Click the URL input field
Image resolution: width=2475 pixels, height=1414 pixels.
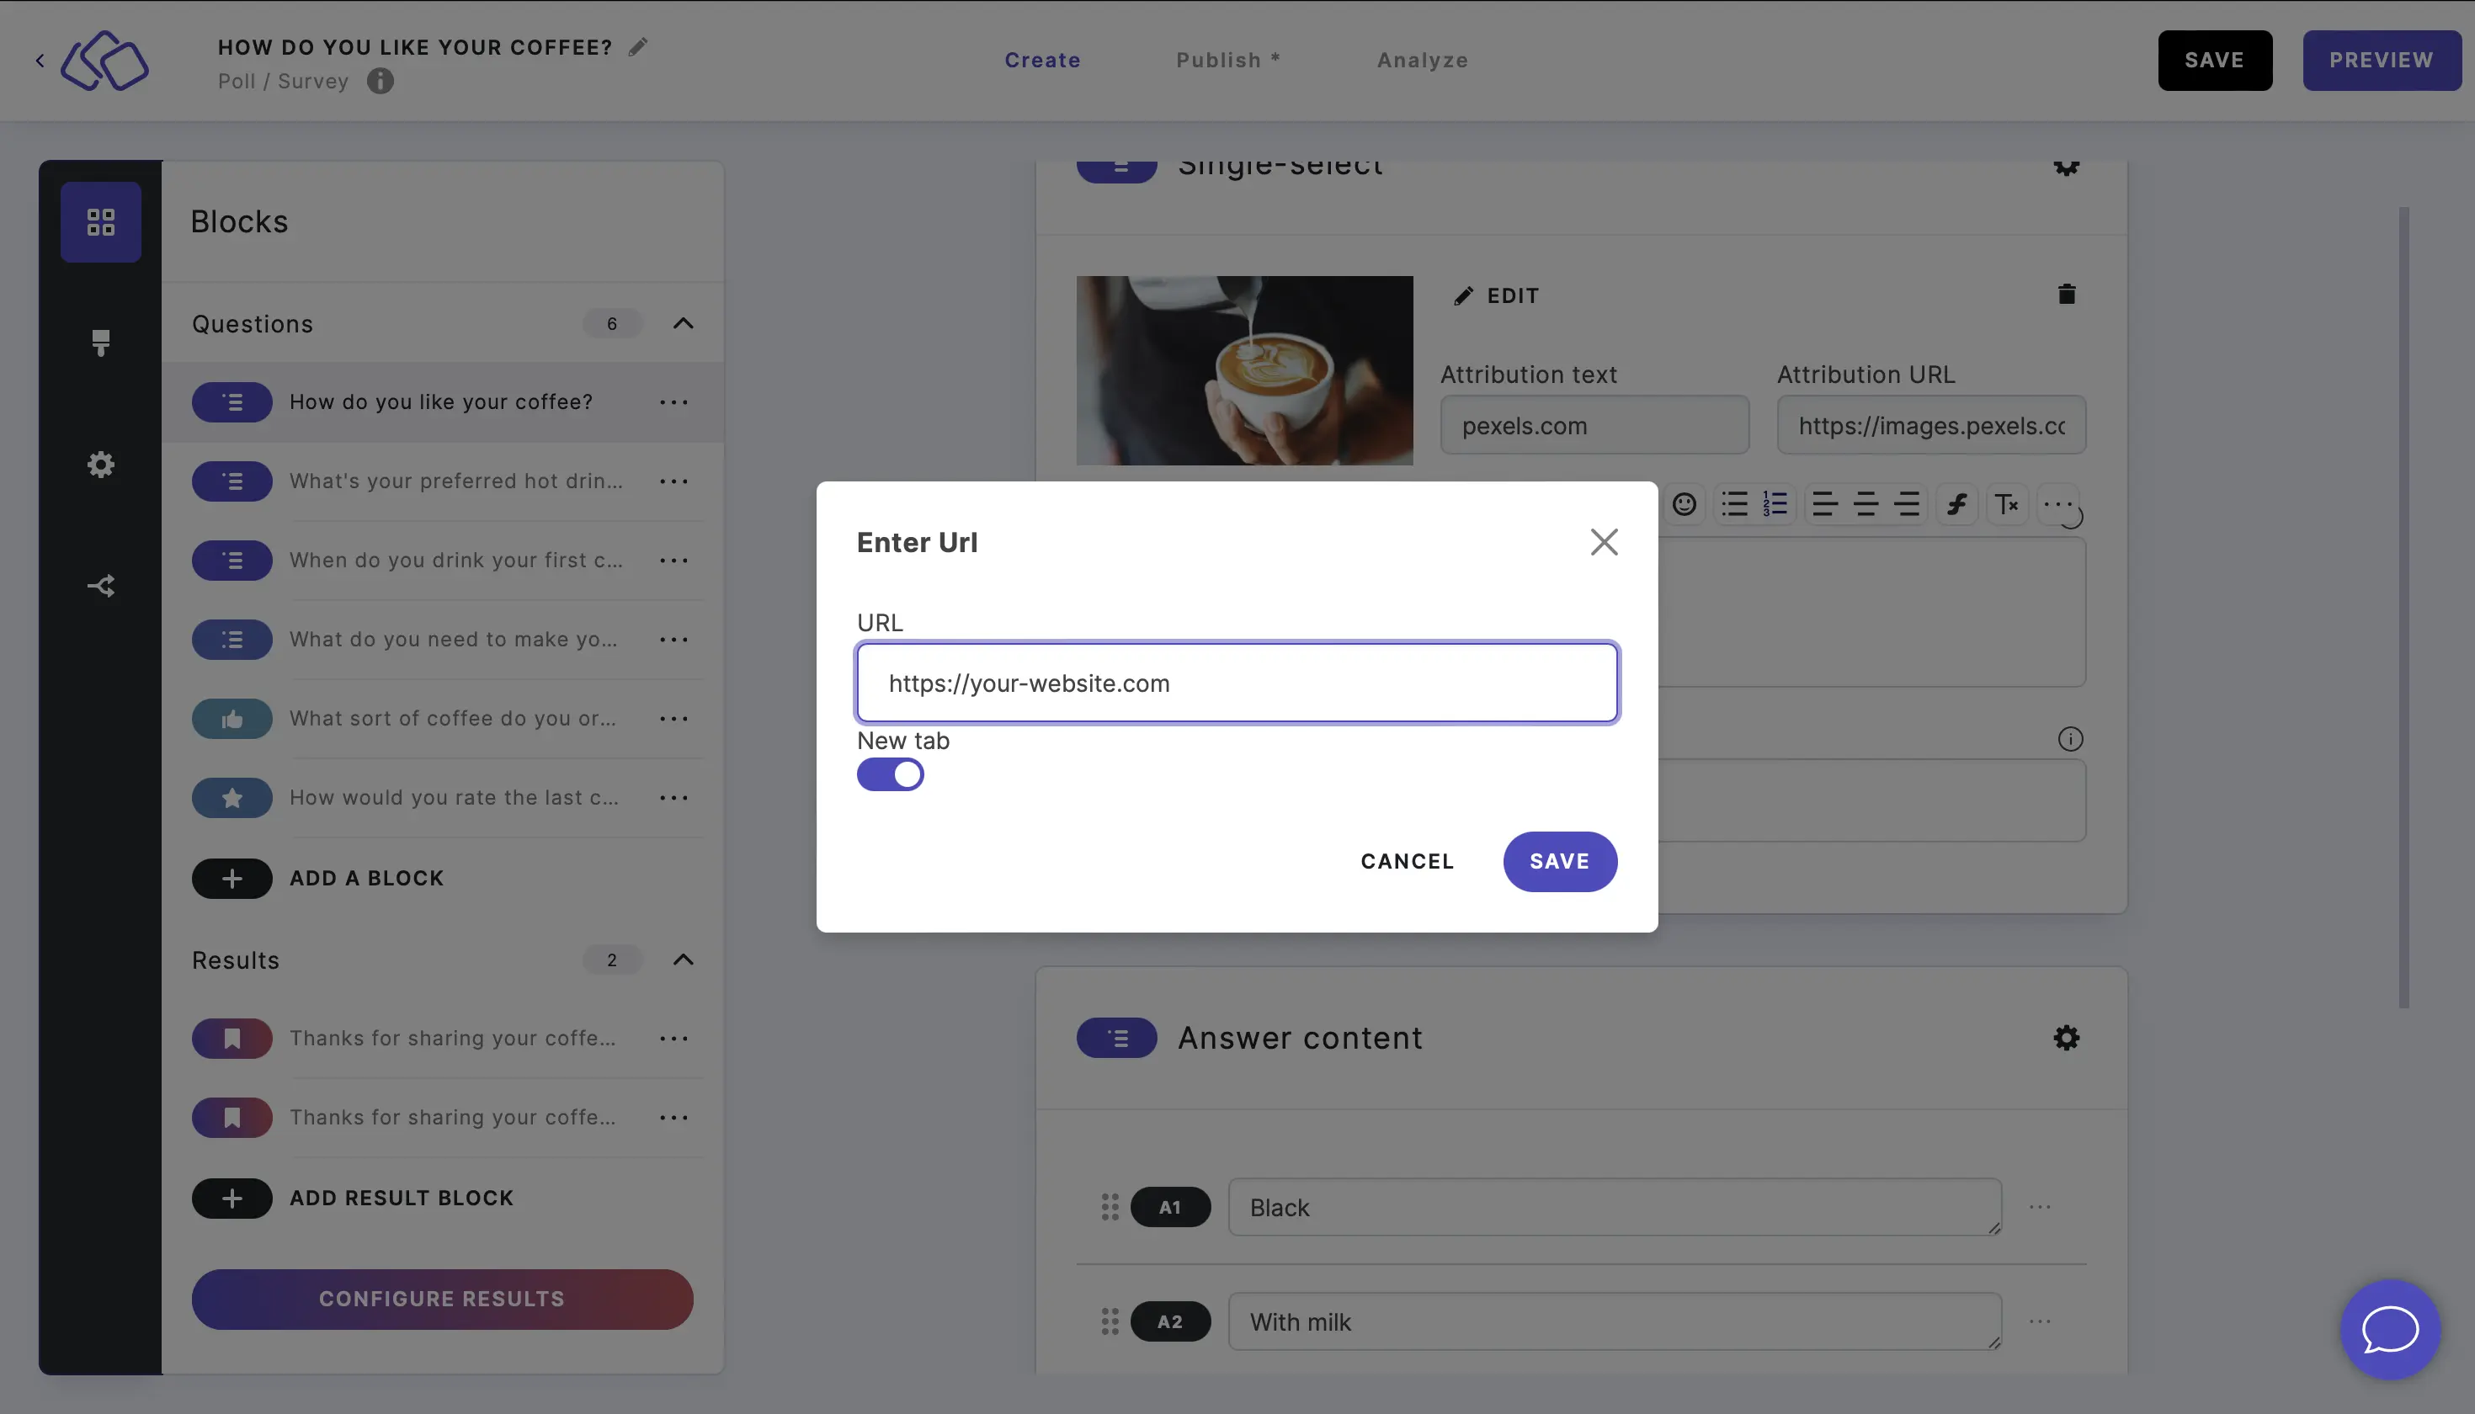point(1237,682)
